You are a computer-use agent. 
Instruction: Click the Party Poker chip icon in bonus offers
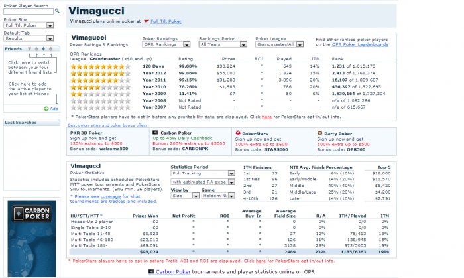320,133
